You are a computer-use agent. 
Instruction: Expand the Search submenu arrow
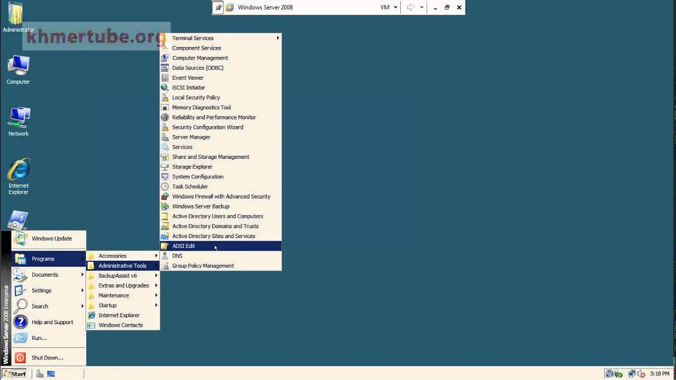coord(82,306)
